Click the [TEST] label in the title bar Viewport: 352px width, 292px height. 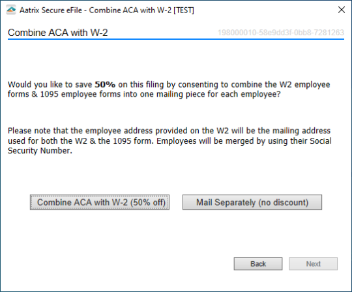click(x=184, y=10)
